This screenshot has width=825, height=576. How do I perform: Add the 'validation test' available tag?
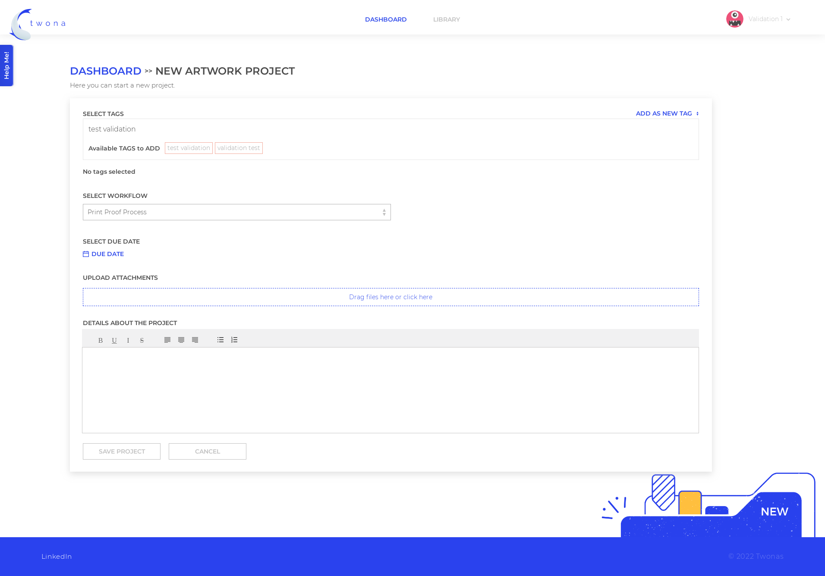coord(239,148)
